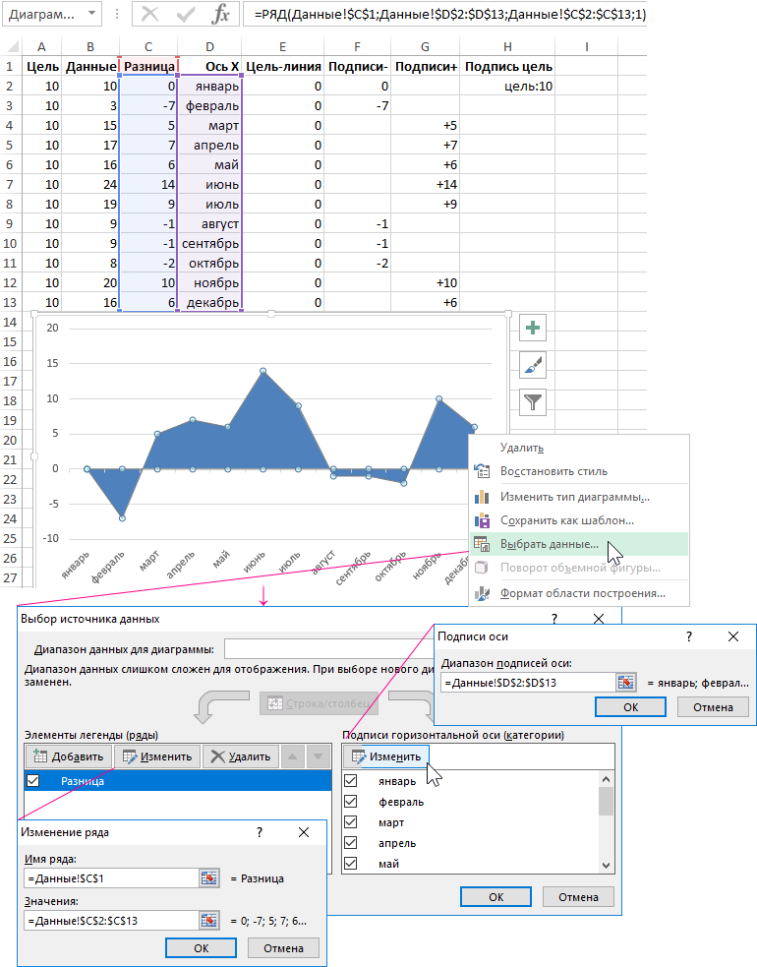Click range selector beside Значения field
This screenshot has width=757, height=967.
[x=209, y=920]
